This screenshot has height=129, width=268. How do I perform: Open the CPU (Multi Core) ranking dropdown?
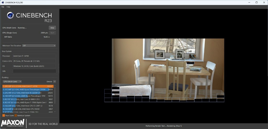coord(12,81)
